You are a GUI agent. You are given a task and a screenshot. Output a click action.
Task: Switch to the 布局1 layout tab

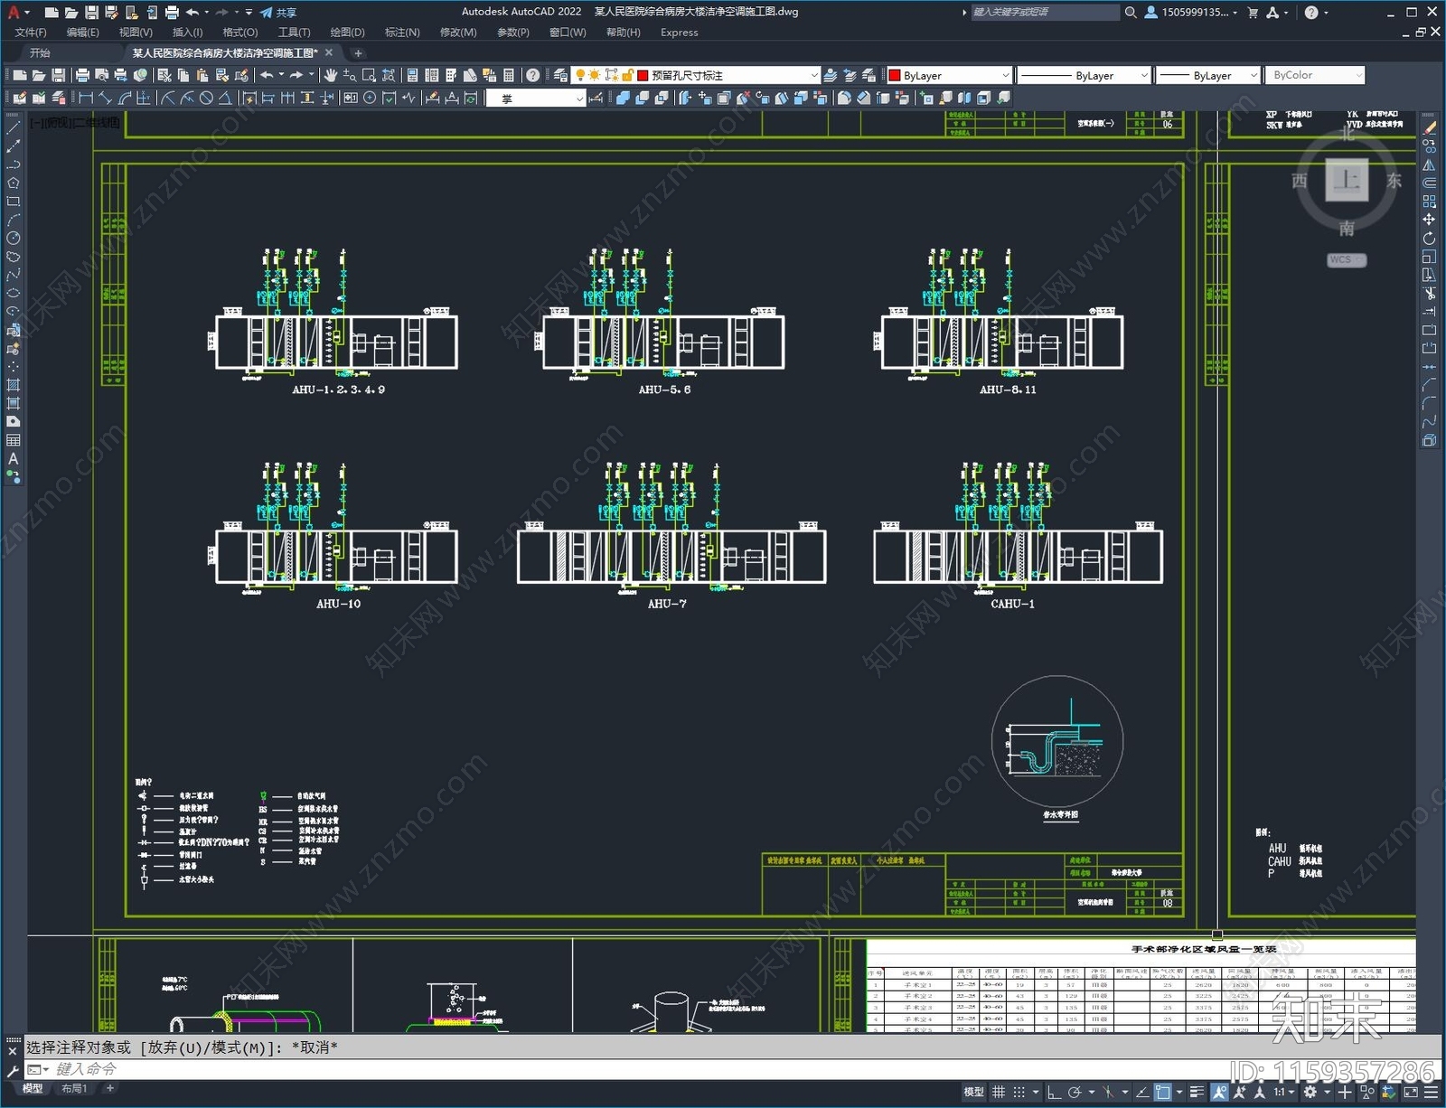point(74,1088)
